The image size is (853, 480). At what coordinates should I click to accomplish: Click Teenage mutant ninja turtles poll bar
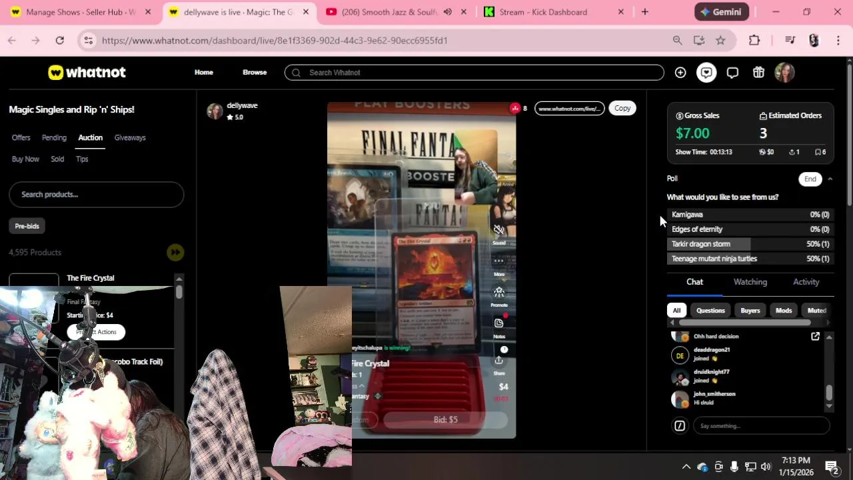(x=750, y=259)
